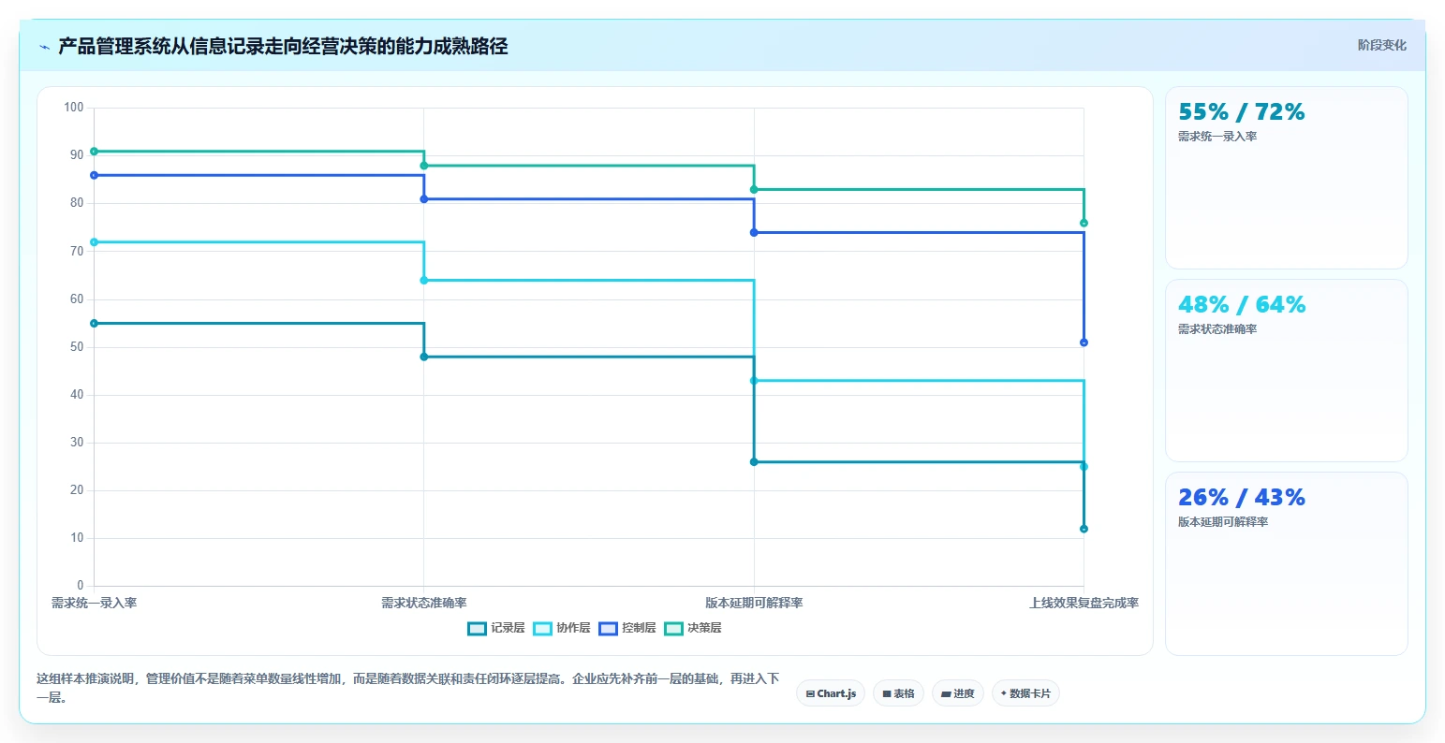Click the 控制层 data point at value 86
1445x743 pixels.
[94, 175]
